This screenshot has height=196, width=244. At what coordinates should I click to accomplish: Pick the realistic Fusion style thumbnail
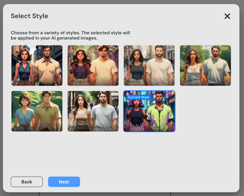point(93,111)
